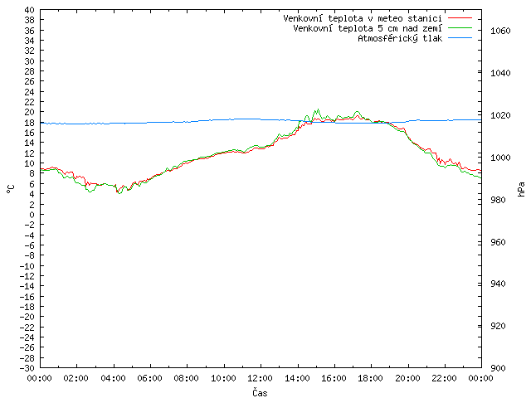Click the 16:00 time axis label
531x398 pixels.
334,378
